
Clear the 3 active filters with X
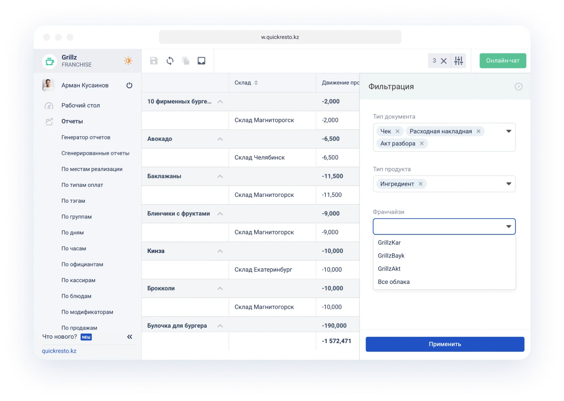[444, 61]
